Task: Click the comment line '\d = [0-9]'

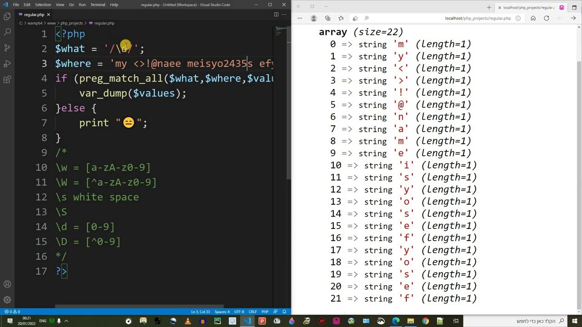Action: [x=85, y=227]
